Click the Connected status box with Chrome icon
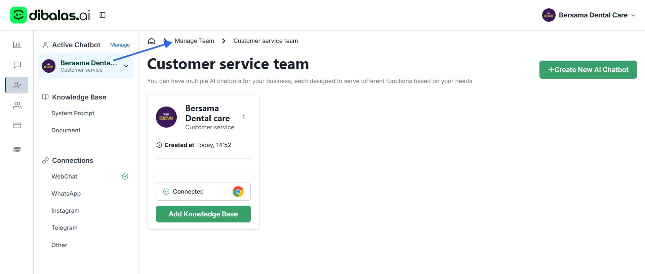Viewport: 645px width, 274px height. tap(203, 192)
